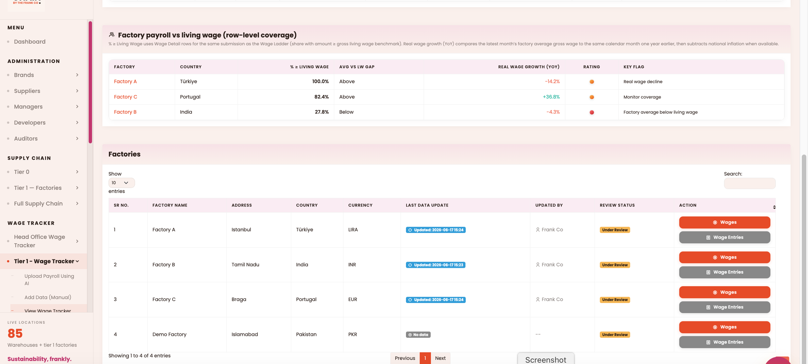Go to the Next page

[x=440, y=358]
